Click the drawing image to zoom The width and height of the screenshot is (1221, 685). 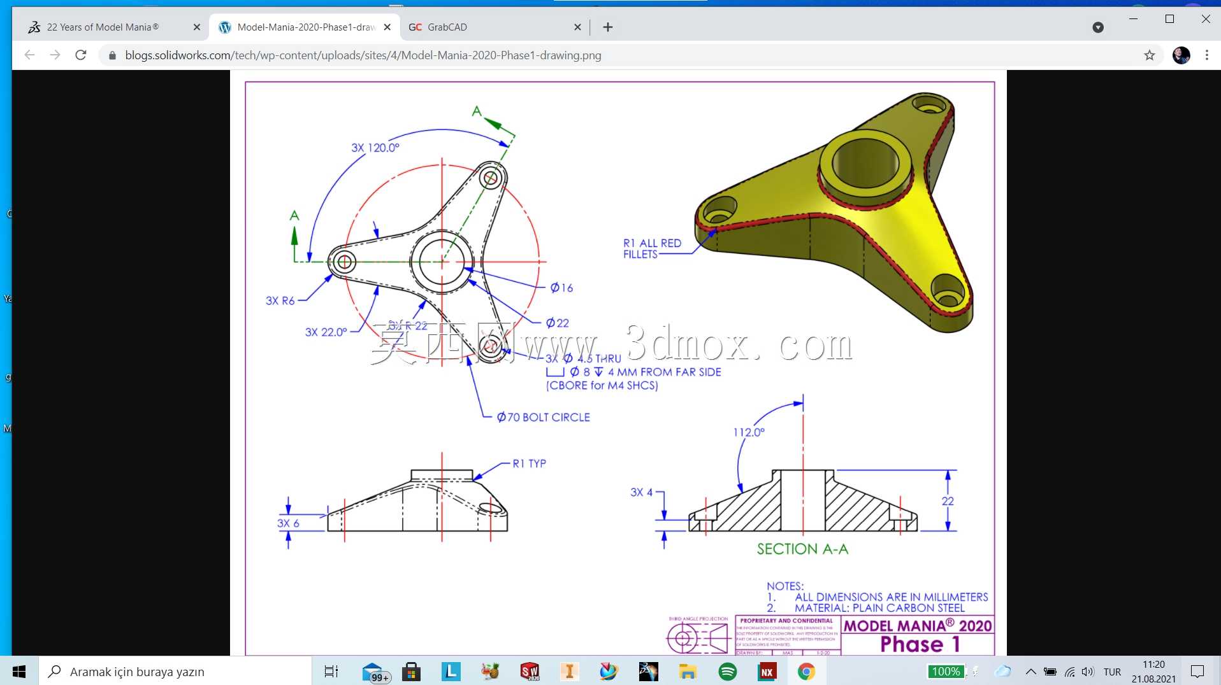[x=618, y=363]
